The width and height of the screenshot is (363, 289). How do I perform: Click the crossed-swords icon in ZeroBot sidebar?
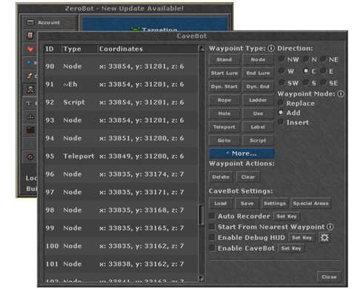coord(30,90)
